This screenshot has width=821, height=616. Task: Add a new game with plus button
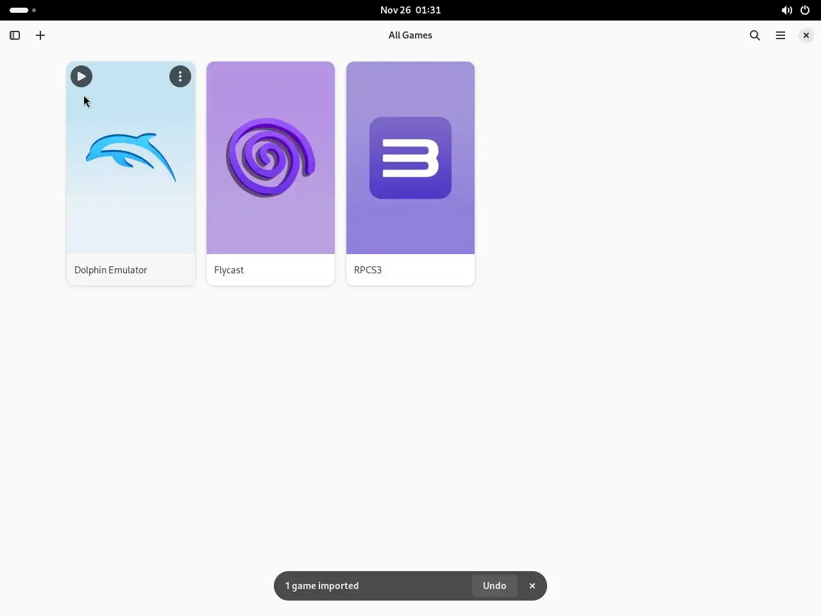40,35
